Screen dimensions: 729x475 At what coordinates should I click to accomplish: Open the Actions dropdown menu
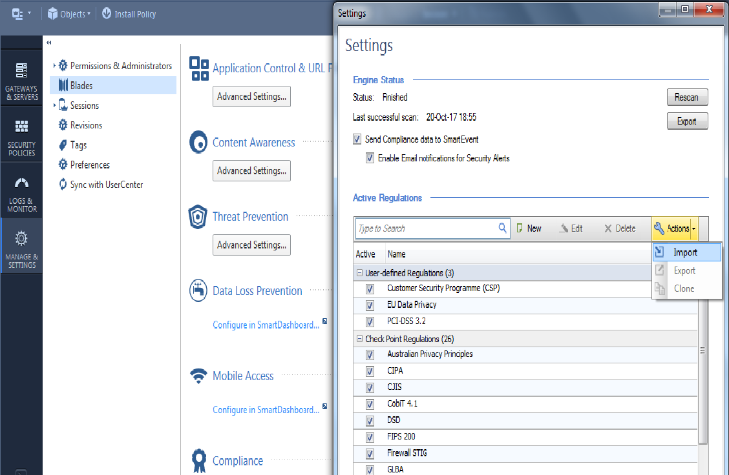[675, 228]
